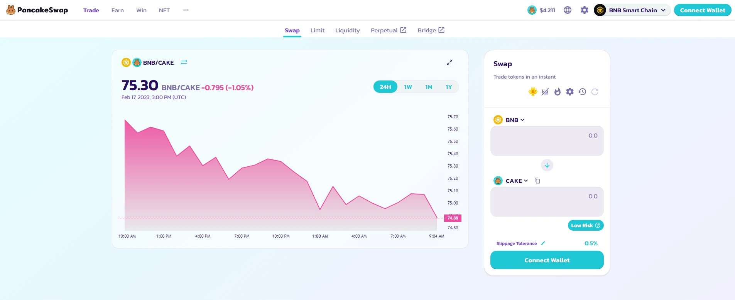Screen dimensions: 735x300
Task: Click the CAKE amount input field
Action: pyautogui.click(x=547, y=202)
